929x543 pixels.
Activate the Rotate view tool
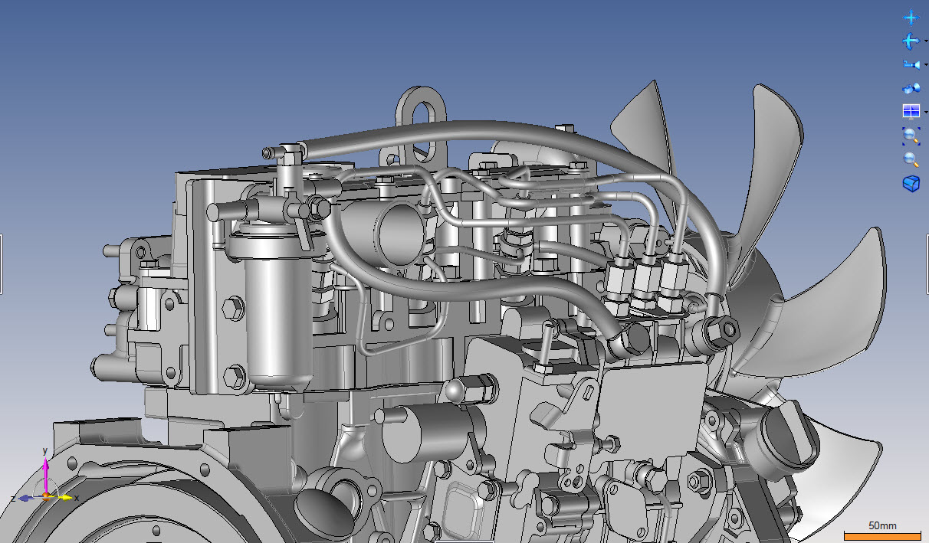pos(911,41)
